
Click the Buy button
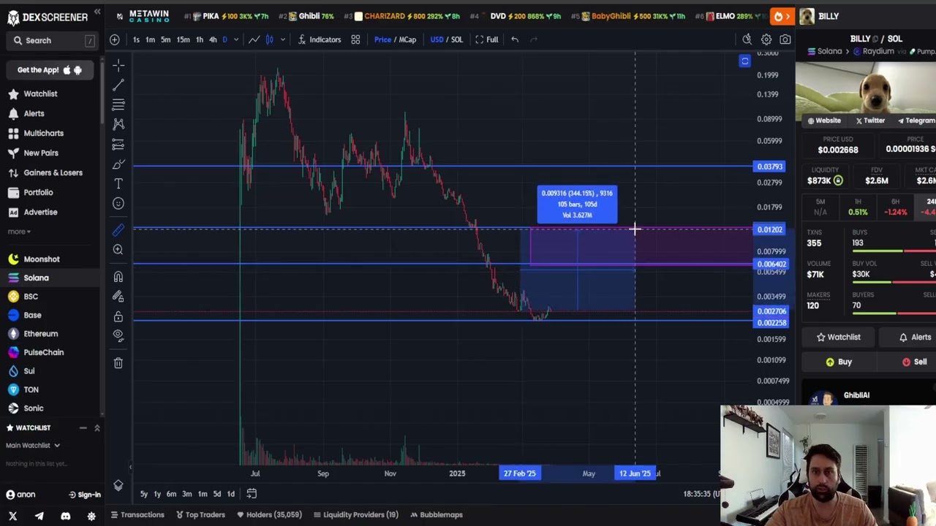pyautogui.click(x=839, y=362)
